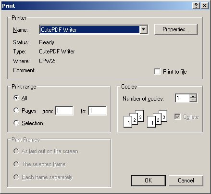Select 'As laid out on the screen' option
211x194 pixels.
click(16, 151)
